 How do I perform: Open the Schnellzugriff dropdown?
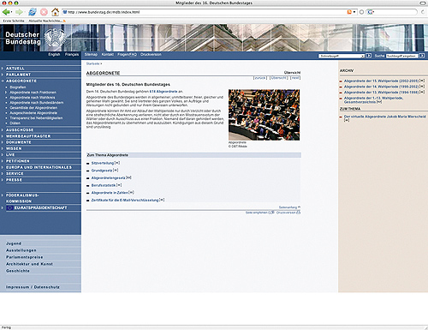click(342, 56)
